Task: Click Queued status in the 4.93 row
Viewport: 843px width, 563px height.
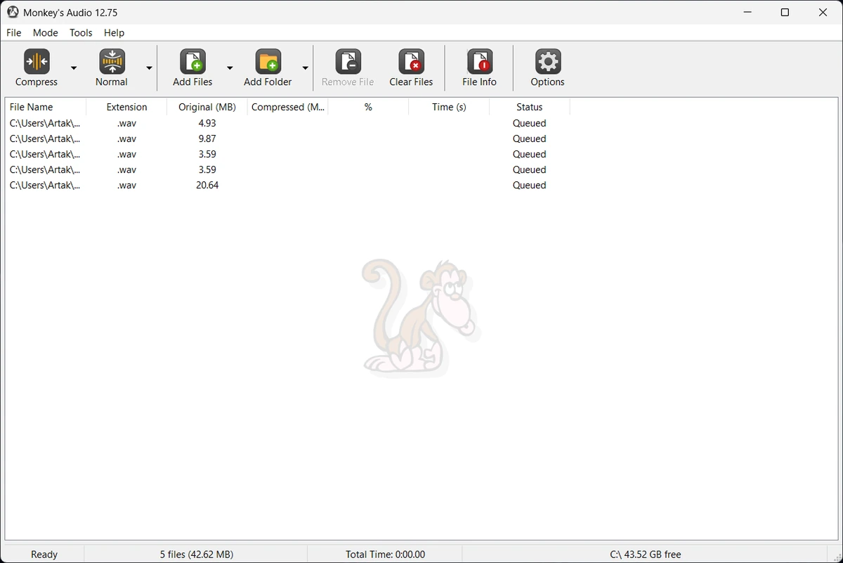Action: point(530,123)
